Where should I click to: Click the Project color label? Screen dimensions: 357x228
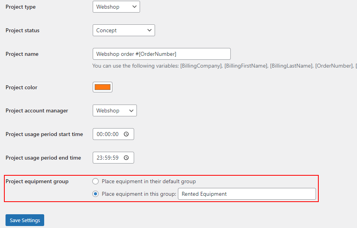click(21, 87)
